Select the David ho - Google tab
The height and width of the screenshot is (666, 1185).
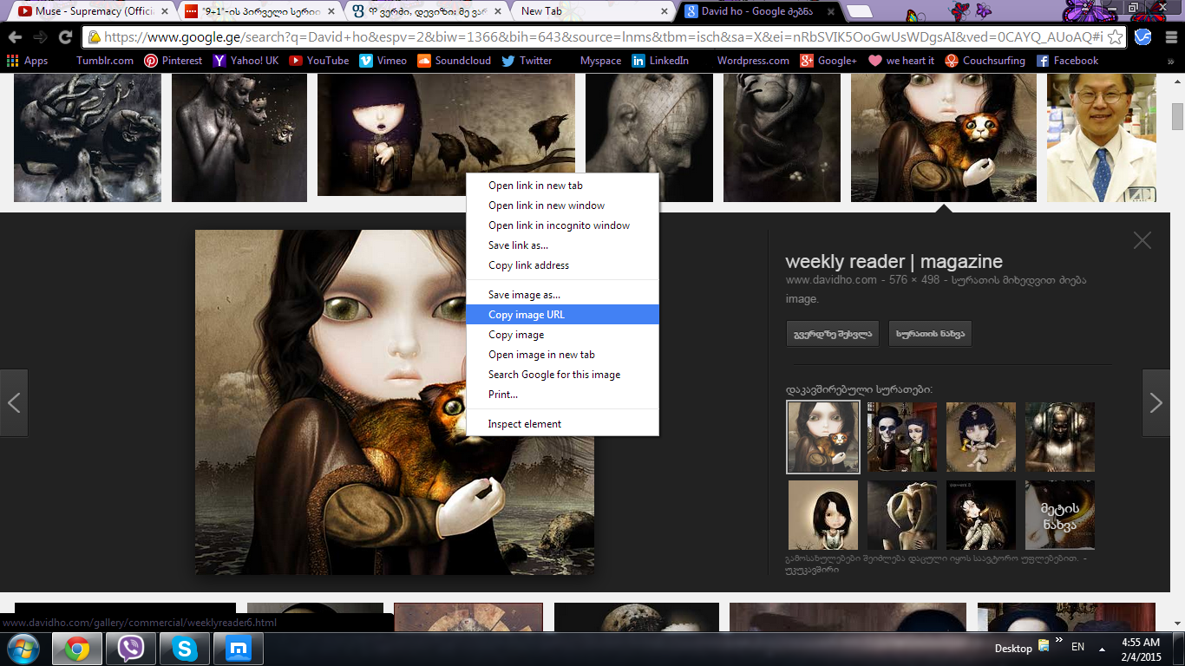point(761,11)
